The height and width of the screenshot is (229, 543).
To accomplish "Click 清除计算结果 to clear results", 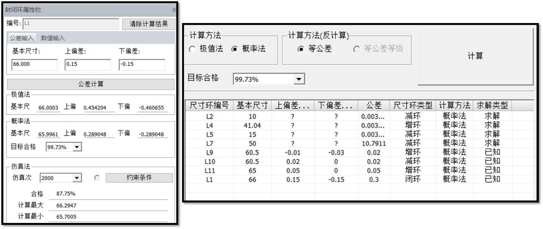I will [149, 24].
